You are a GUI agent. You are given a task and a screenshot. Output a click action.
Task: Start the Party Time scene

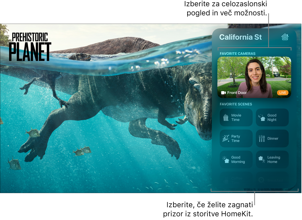[236, 138]
